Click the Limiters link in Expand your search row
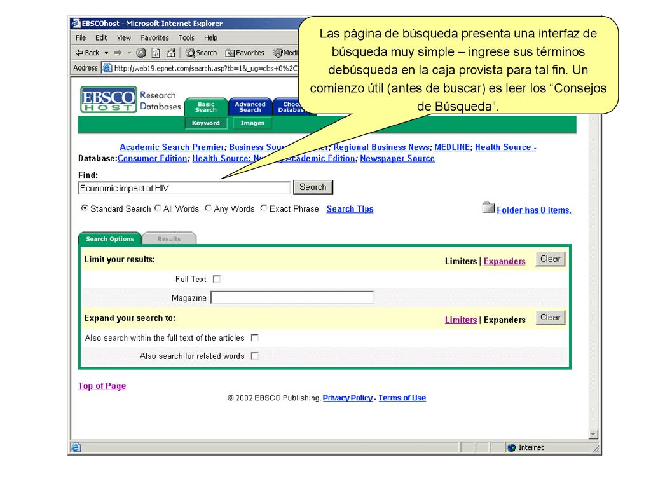This screenshot has width=651, height=488. [x=461, y=320]
